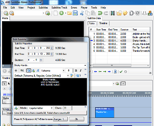
Task: Save project with the floppy disk icon
Action: (x=75, y=13)
